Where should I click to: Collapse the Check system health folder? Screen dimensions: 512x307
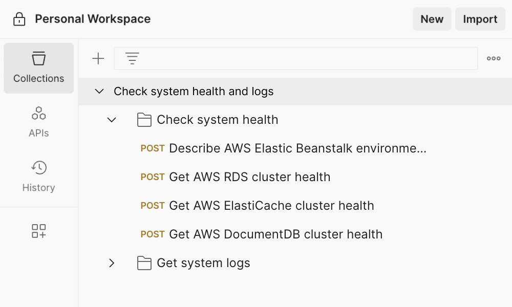pyautogui.click(x=111, y=119)
